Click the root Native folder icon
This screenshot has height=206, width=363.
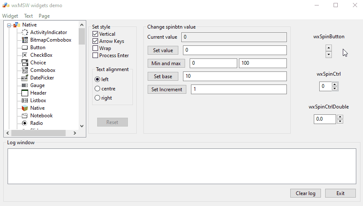coord(17,25)
